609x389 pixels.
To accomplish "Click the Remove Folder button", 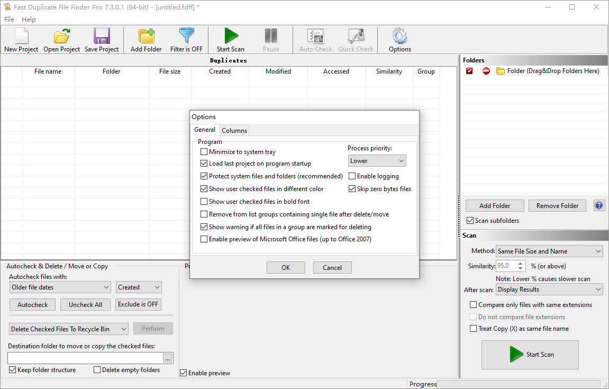I will click(557, 205).
